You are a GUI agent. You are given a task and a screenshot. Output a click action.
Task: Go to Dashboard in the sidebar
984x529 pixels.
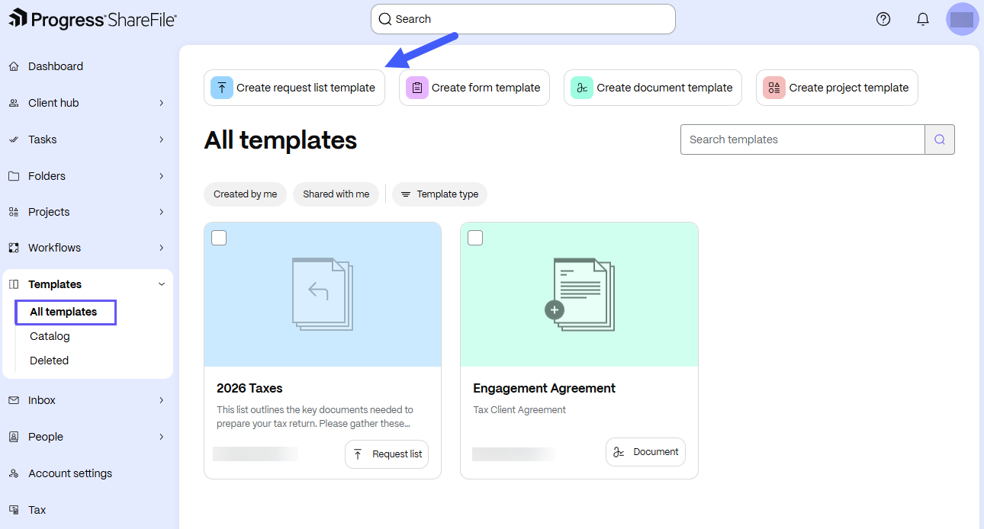point(56,66)
